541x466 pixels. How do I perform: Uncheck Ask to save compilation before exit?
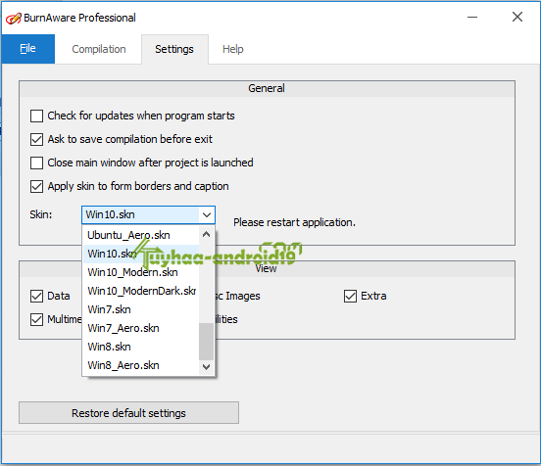(36, 139)
